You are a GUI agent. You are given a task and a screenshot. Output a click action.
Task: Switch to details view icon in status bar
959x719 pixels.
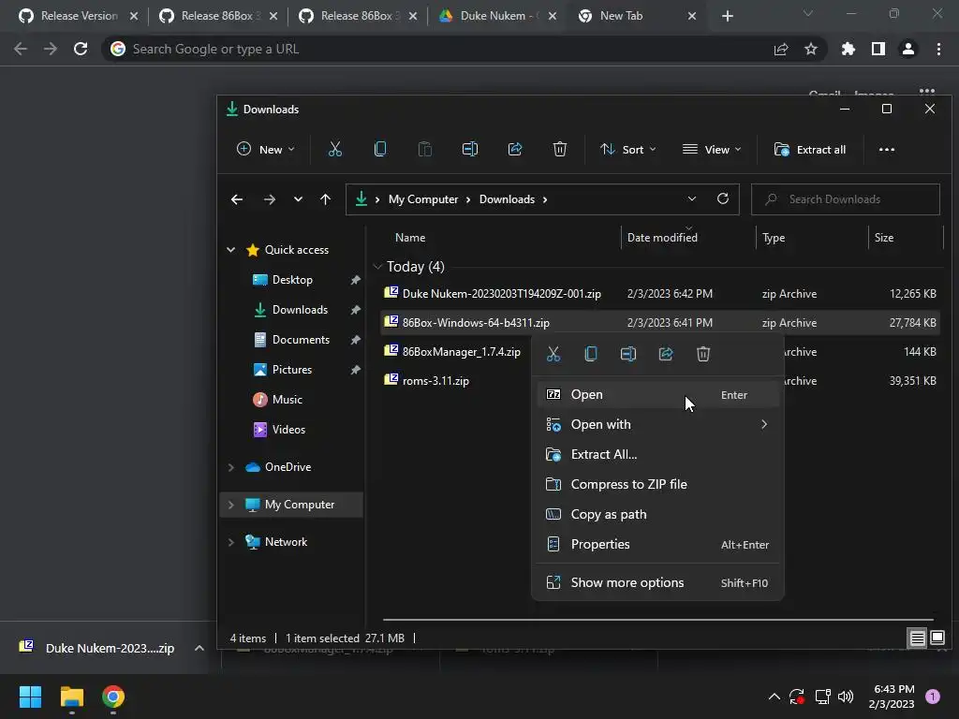918,638
